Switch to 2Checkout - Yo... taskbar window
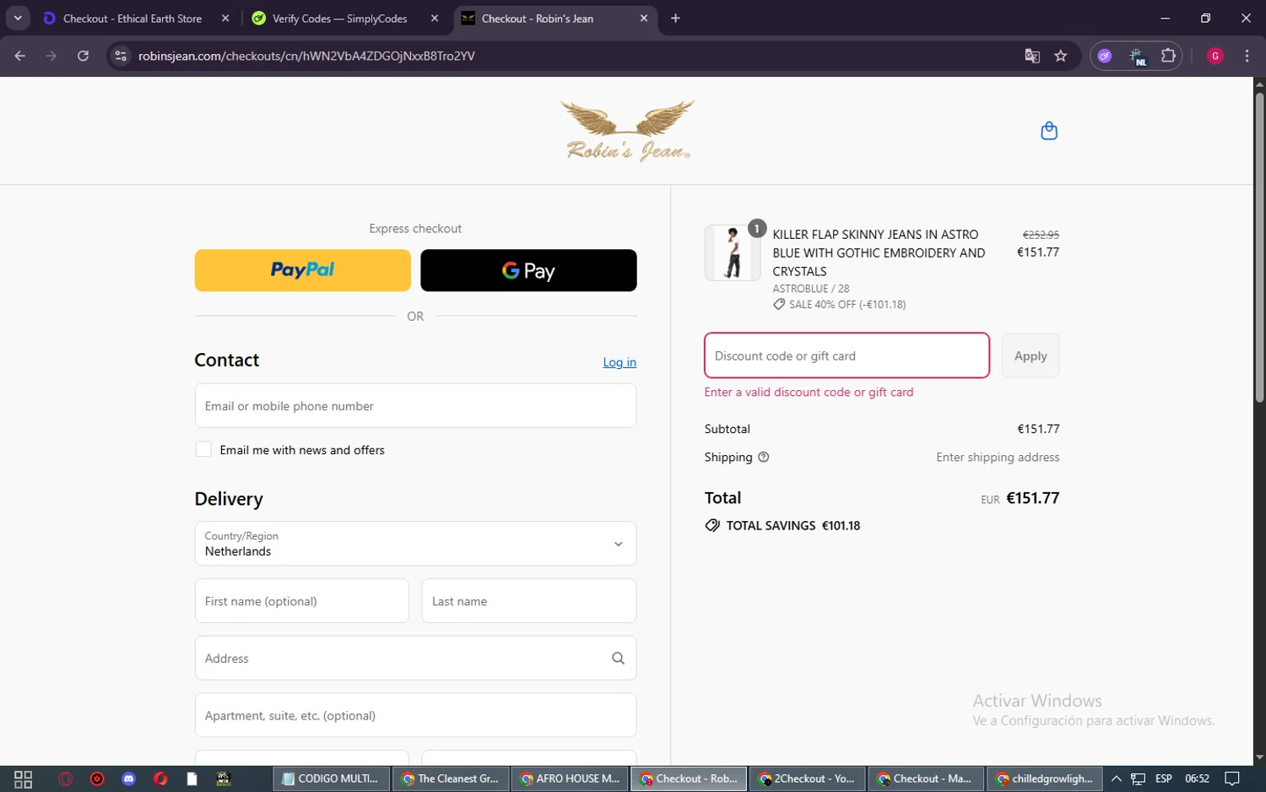 point(809,778)
